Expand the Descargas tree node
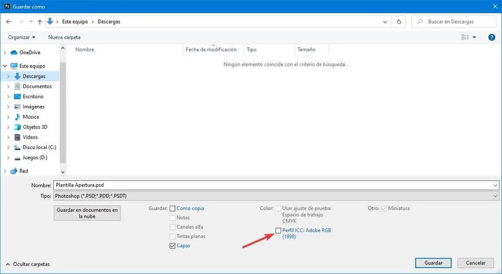Screen dimensions: 502x274 pos(9,76)
